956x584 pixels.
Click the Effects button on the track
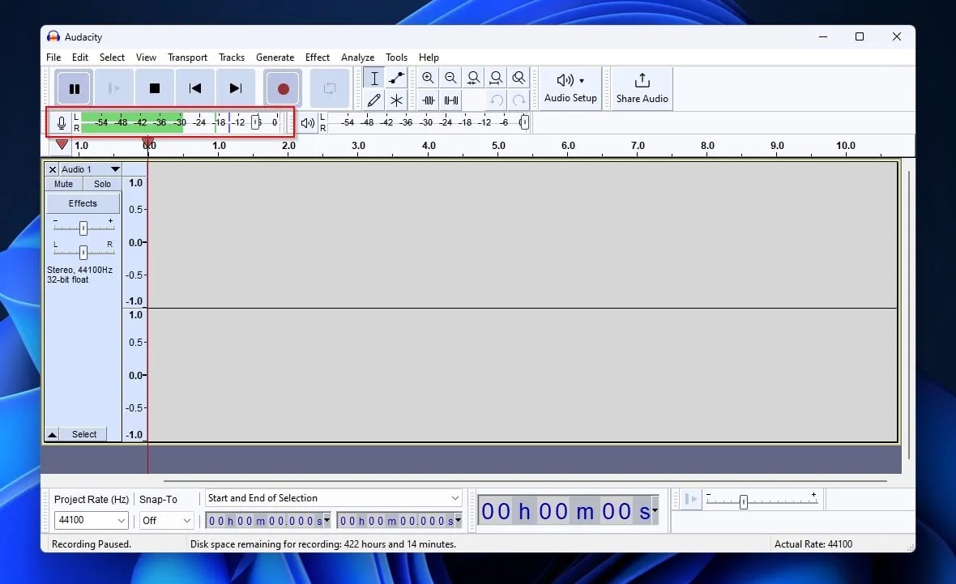coord(83,202)
